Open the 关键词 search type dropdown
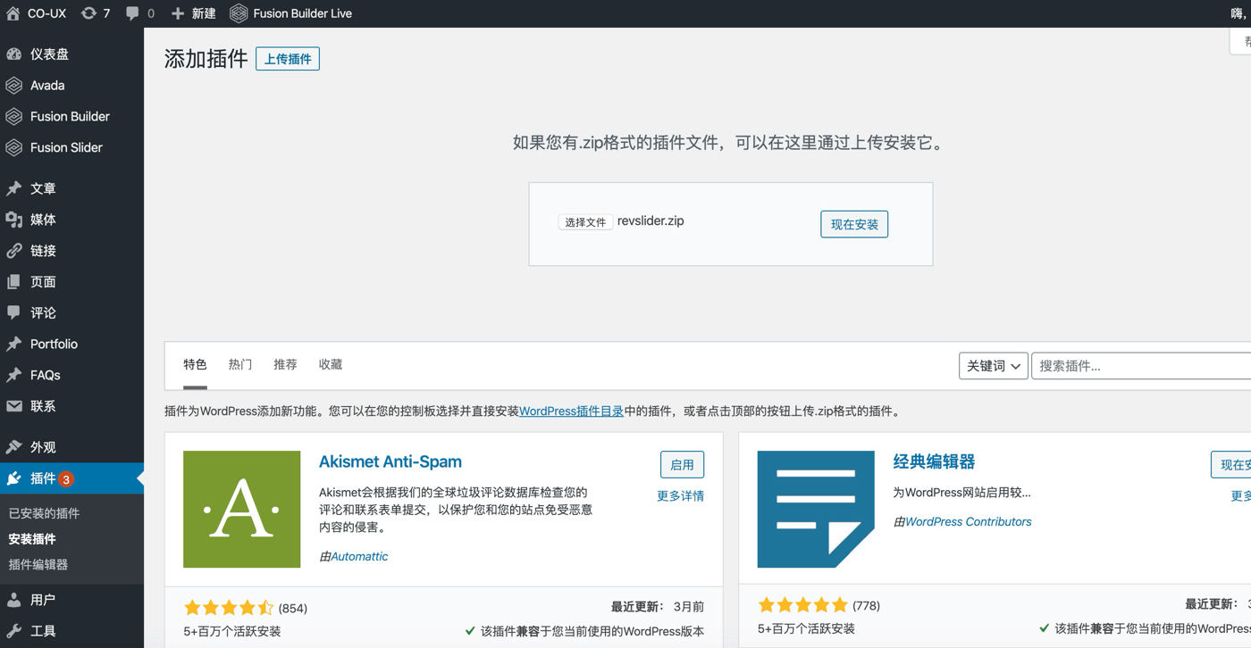The width and height of the screenshot is (1251, 648). (x=993, y=366)
